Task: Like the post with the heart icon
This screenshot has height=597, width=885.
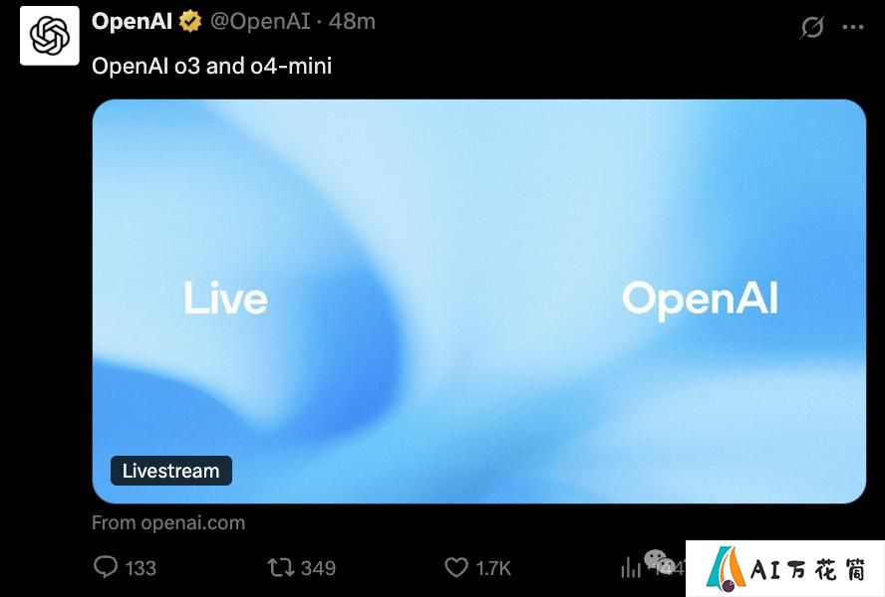Action: 456,567
